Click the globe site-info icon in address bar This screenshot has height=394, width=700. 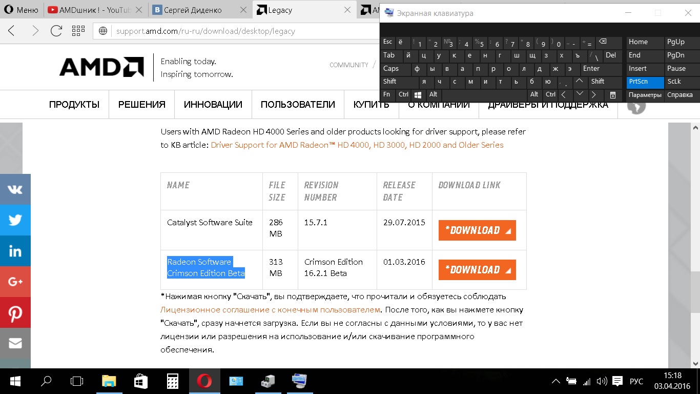[x=103, y=31]
